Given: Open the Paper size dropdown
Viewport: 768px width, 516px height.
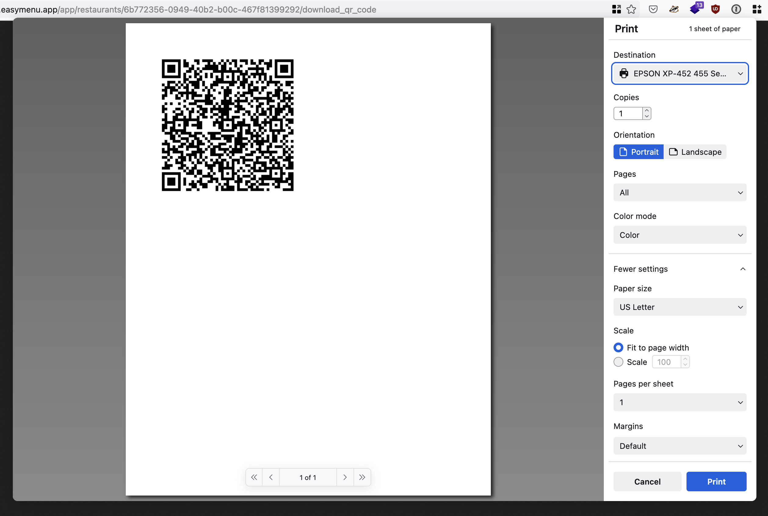Looking at the screenshot, I should click(x=680, y=307).
